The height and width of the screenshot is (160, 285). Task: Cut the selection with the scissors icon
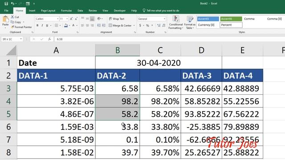(x=12, y=17)
